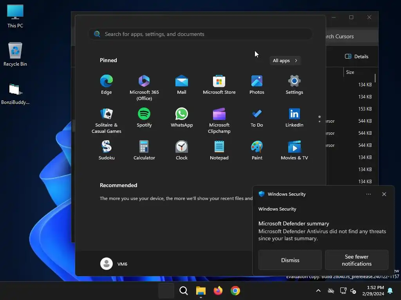Open the Calculator app
This screenshot has width=401, height=300.
(x=144, y=150)
